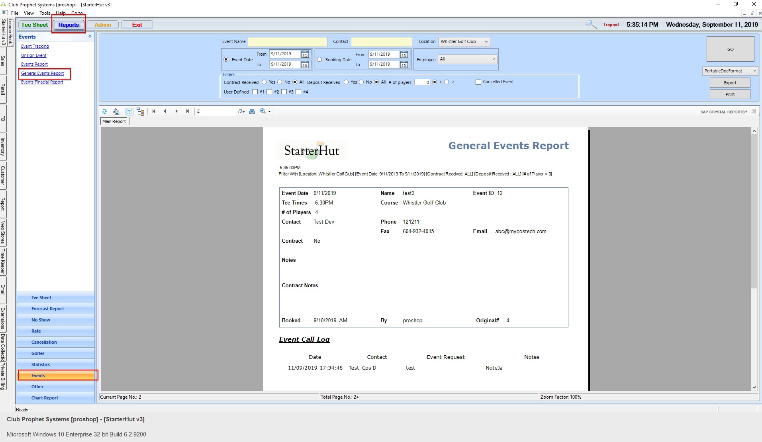Viewport: 762px width, 442px height.
Task: Switch to the Tee Sheet tab
Action: (x=34, y=25)
